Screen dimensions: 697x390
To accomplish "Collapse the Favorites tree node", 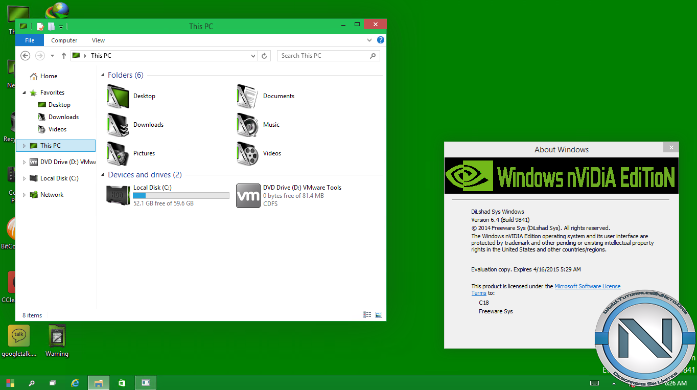I will 24,93.
